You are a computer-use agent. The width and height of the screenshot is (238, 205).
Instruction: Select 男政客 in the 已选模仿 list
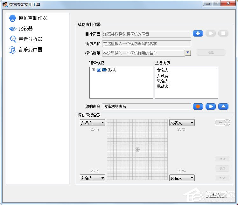163,86
